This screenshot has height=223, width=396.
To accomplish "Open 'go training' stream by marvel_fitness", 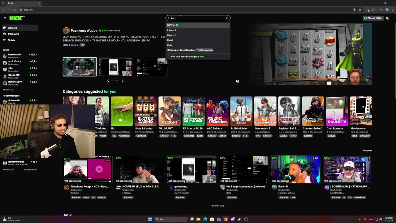I will point(192,170).
